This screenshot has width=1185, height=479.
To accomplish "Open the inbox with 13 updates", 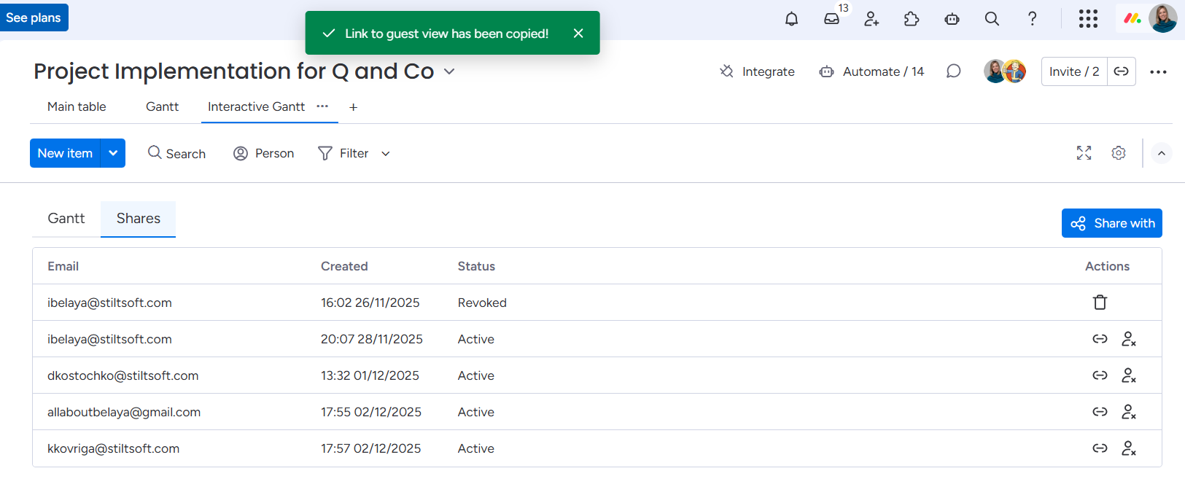I will (831, 19).
